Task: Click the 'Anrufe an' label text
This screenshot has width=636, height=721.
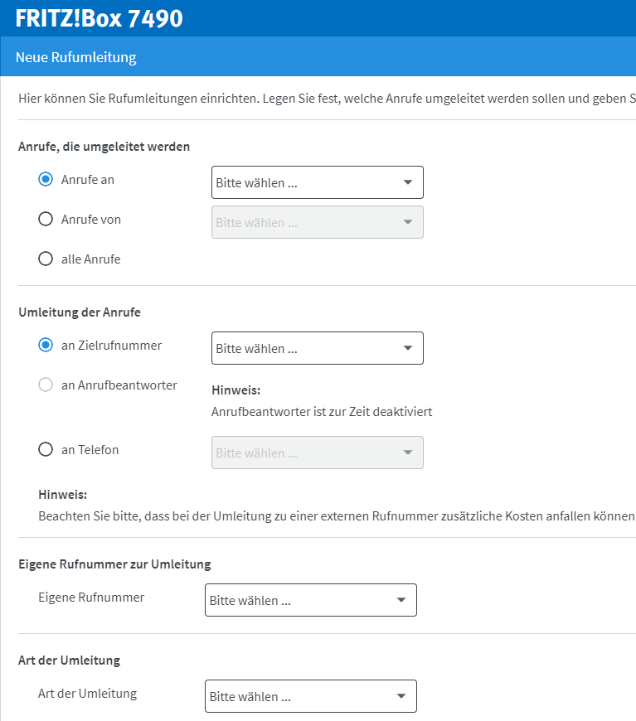Action: click(88, 180)
